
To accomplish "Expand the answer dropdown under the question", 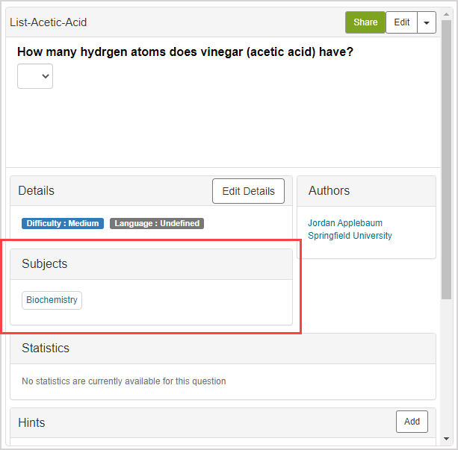I will pos(35,76).
